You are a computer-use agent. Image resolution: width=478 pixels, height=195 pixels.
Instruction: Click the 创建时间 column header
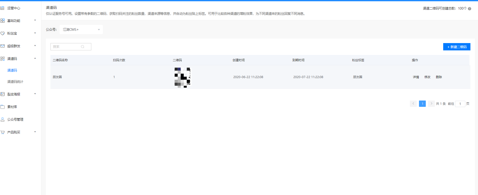click(239, 60)
